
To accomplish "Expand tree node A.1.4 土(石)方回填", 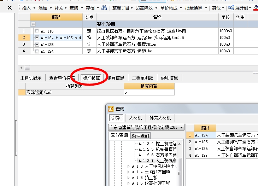I will click(129, 172).
